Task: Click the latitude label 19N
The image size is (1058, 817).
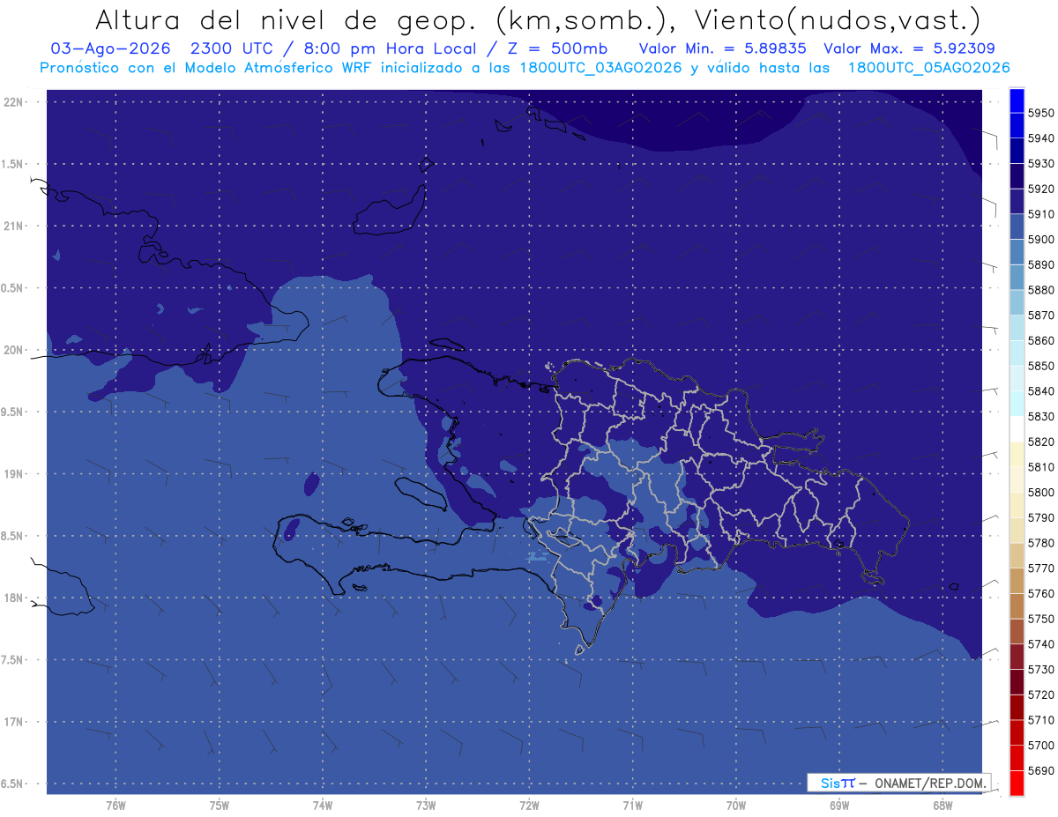Action: (x=13, y=474)
